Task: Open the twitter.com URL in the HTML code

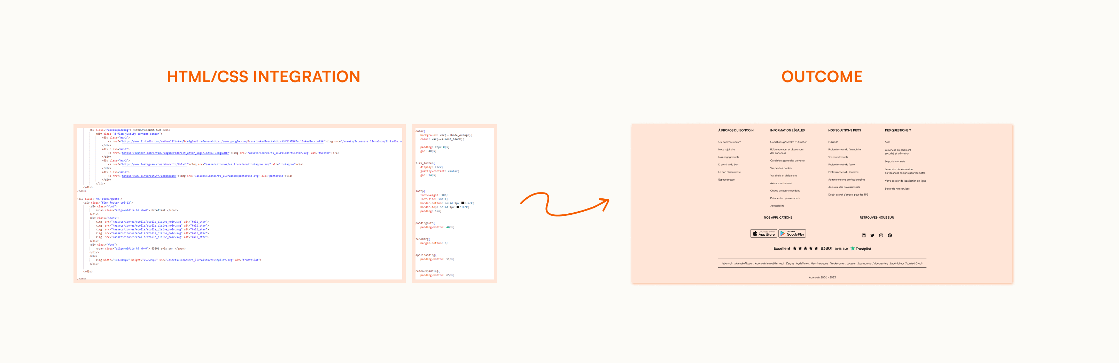Action: click(176, 153)
